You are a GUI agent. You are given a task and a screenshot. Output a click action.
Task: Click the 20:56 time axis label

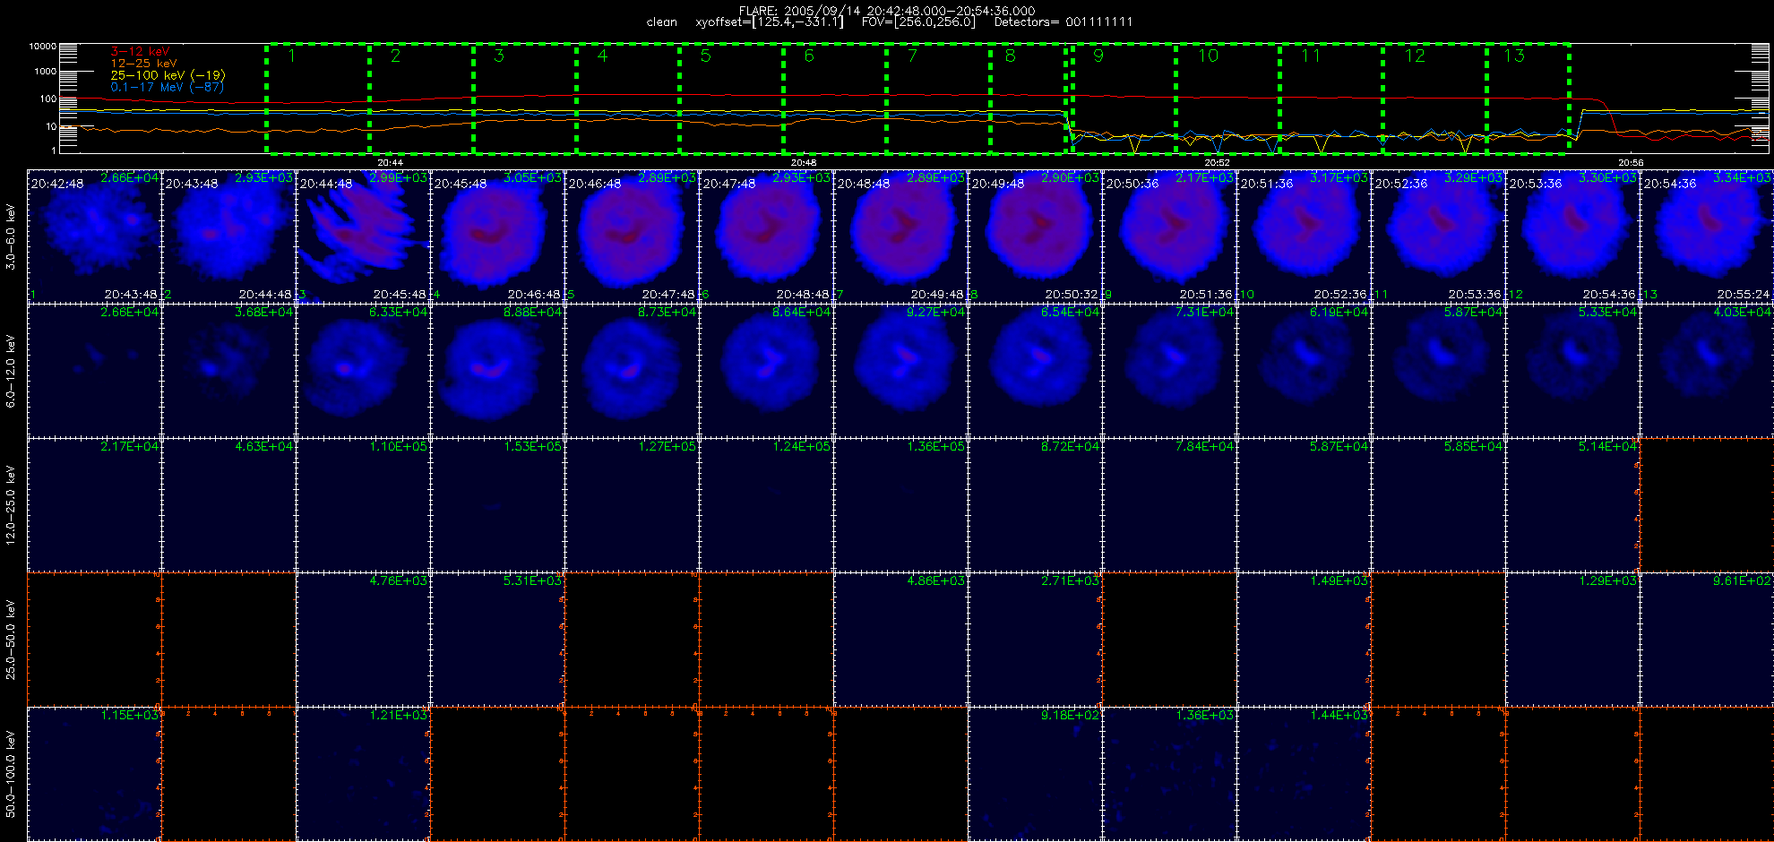[1631, 162]
